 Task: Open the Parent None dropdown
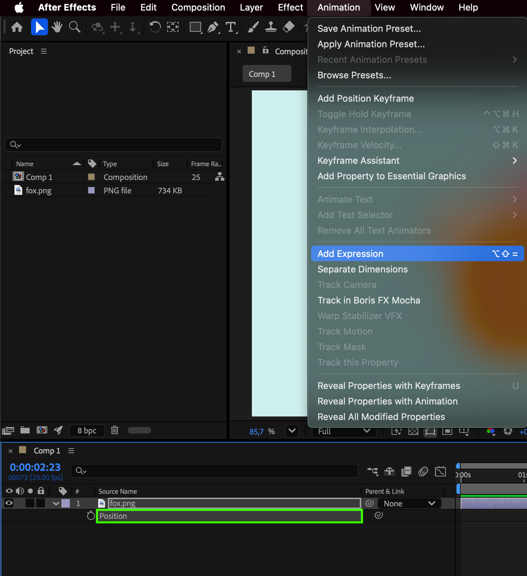click(x=410, y=503)
